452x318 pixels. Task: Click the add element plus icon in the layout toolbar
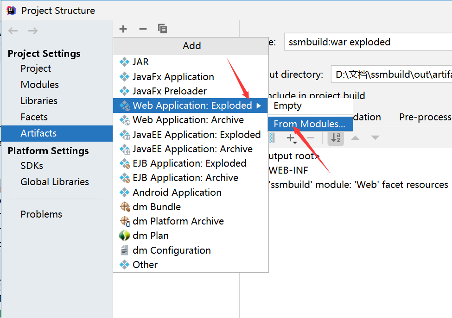tap(291, 138)
